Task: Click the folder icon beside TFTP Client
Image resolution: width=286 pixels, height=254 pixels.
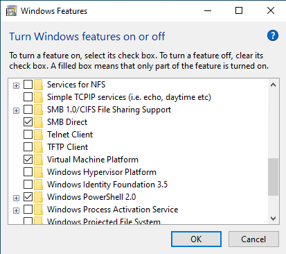Action: coord(38,147)
